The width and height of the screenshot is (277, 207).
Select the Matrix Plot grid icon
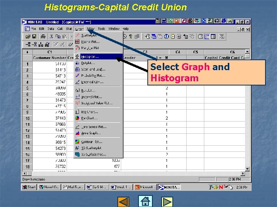[77, 41]
